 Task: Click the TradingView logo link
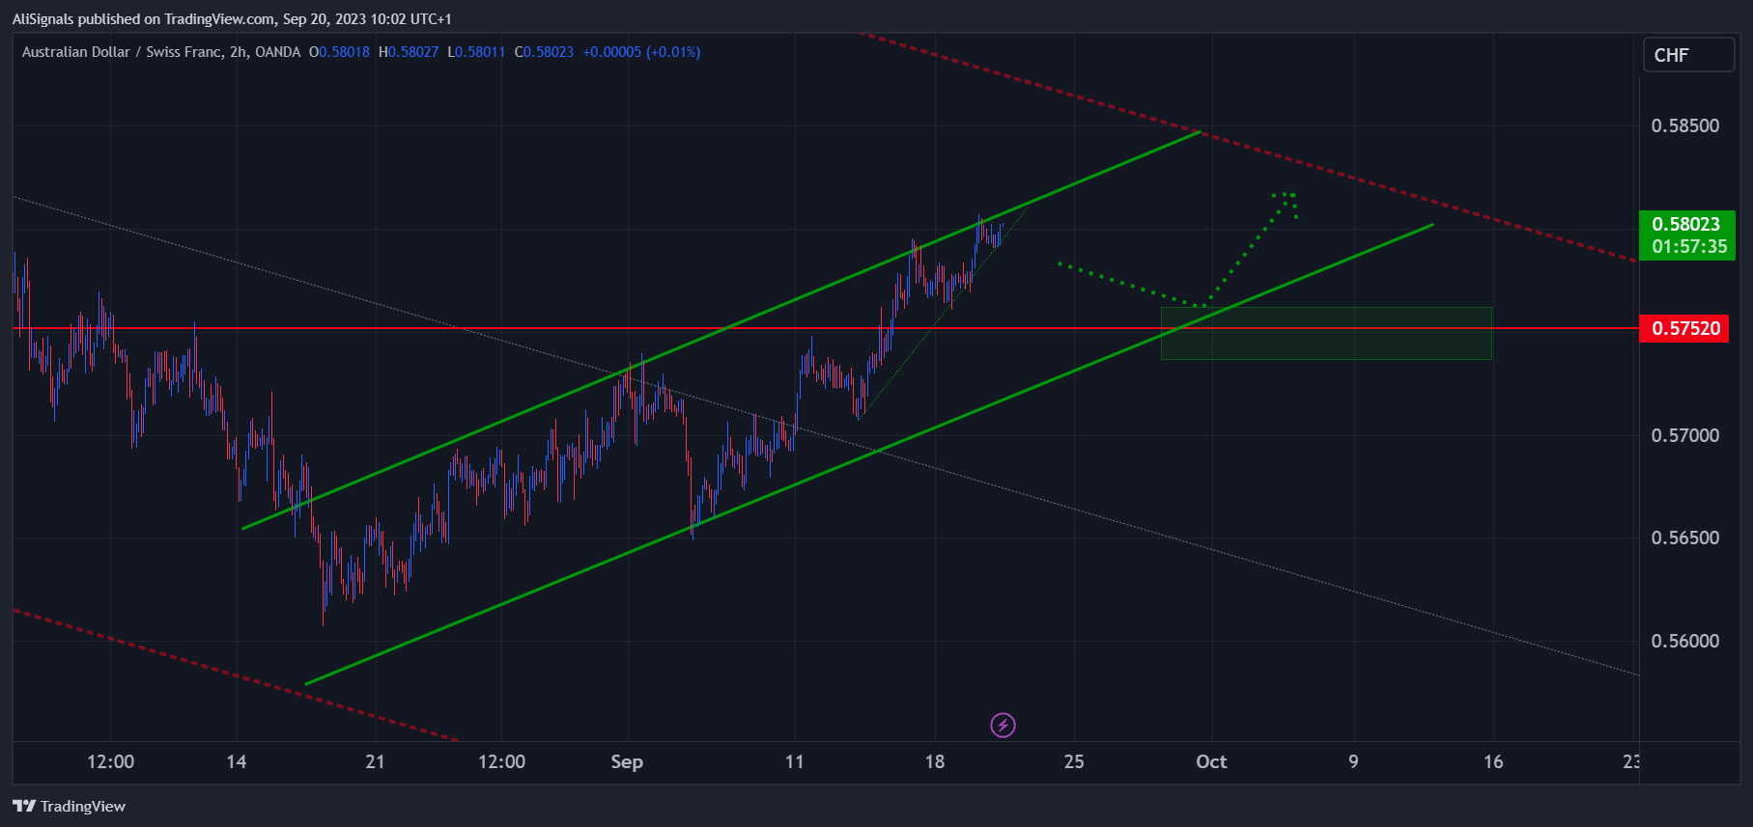[x=70, y=806]
